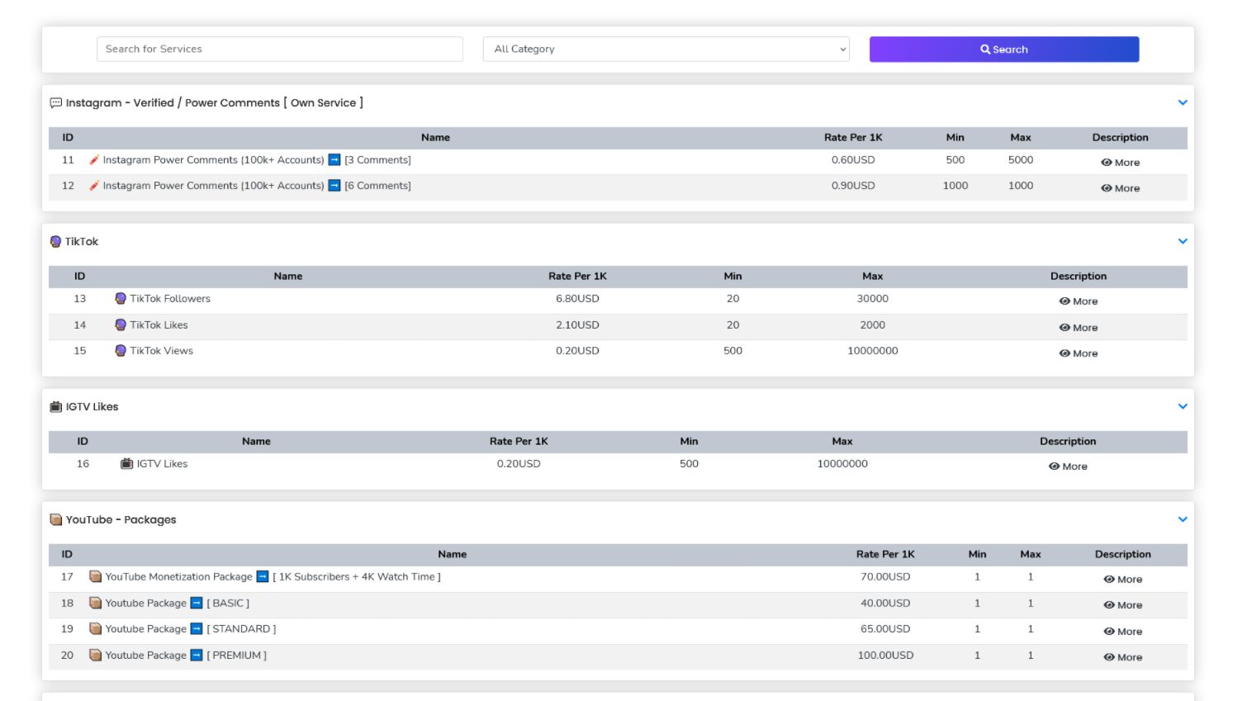Click the IGTV Likes section heading
Viewport: 1233px width, 701px height.
tap(92, 407)
